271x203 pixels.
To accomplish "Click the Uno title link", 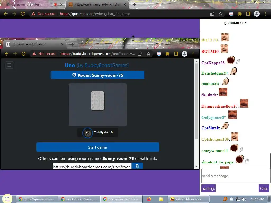I will click(70, 66).
